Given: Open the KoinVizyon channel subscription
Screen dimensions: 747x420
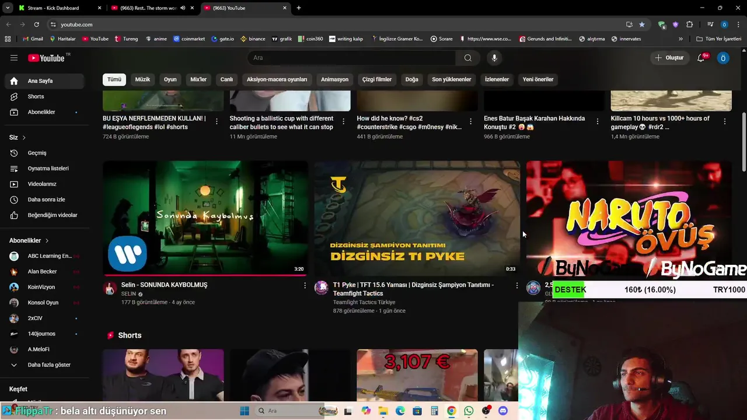Looking at the screenshot, I should point(45,287).
